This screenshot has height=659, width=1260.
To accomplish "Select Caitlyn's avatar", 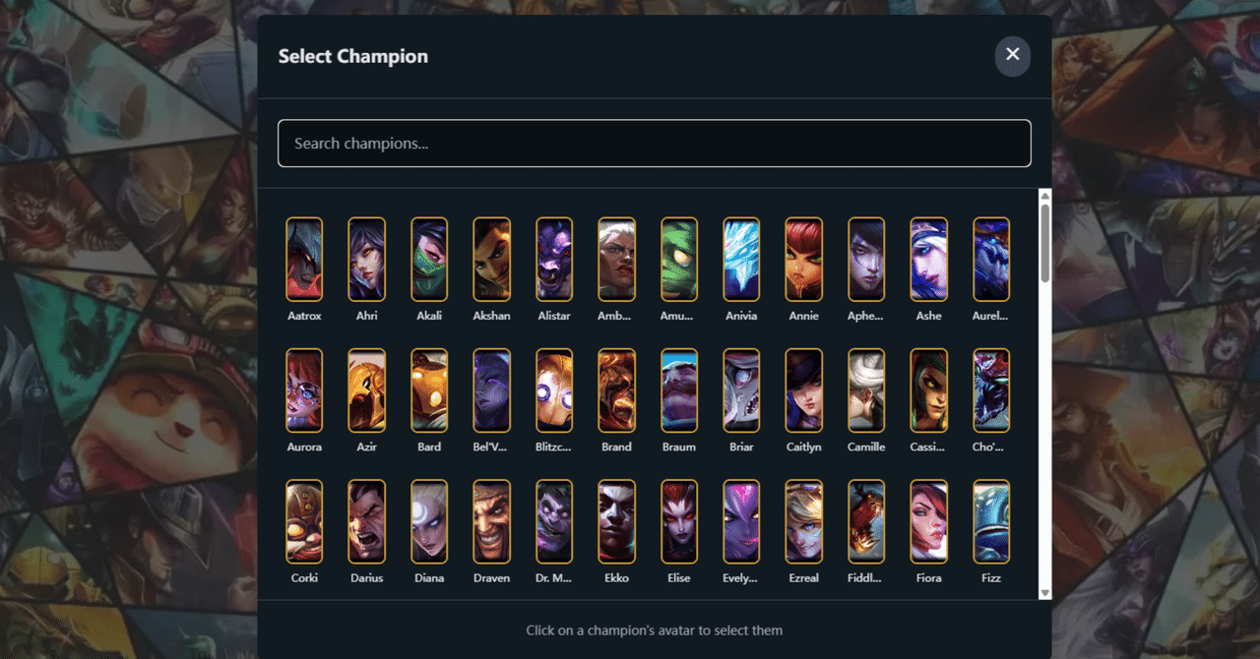I will tap(803, 390).
